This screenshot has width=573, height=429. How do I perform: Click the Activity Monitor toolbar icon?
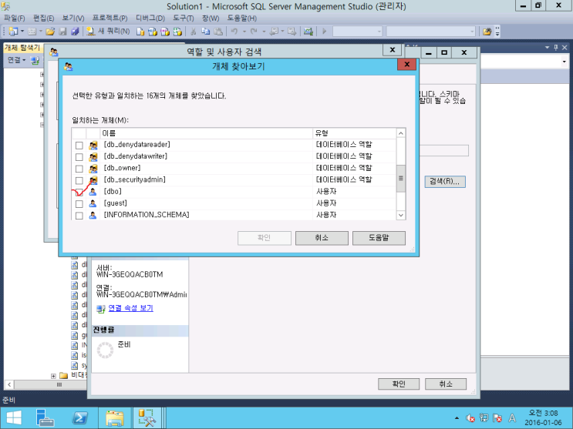(308, 32)
